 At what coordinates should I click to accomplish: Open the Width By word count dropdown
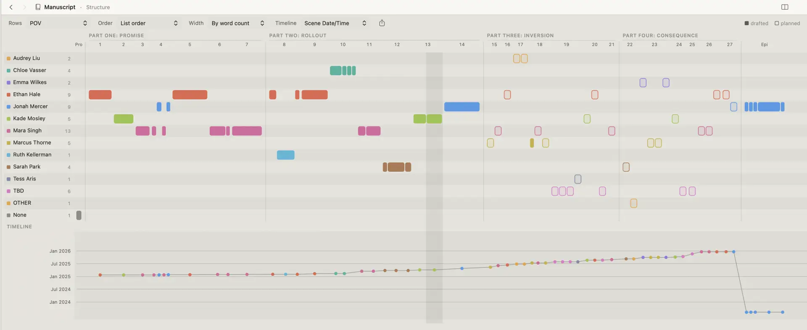coord(237,23)
